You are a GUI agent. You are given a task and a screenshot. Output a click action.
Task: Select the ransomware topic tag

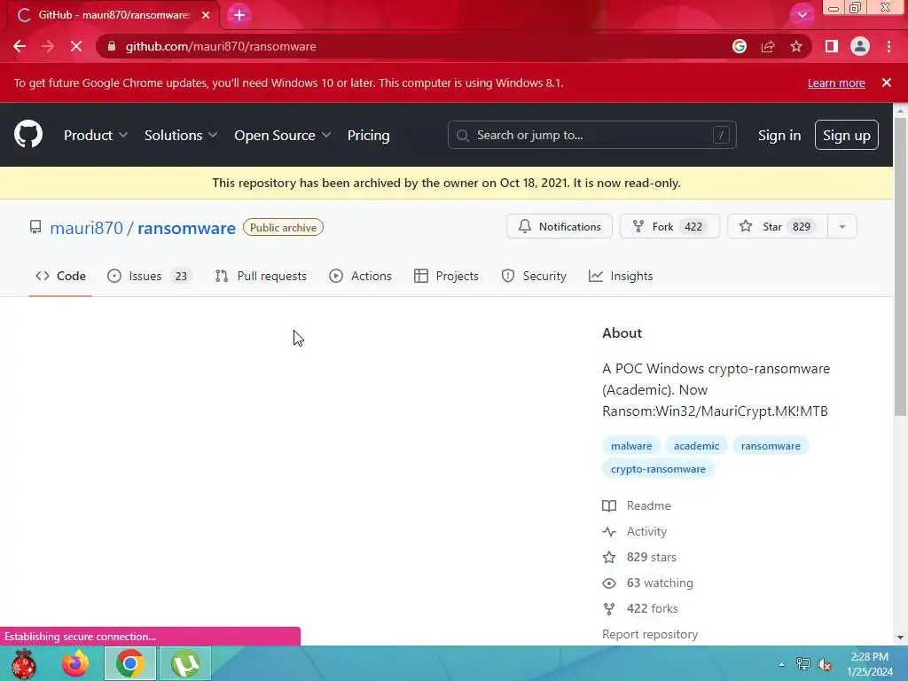(771, 446)
